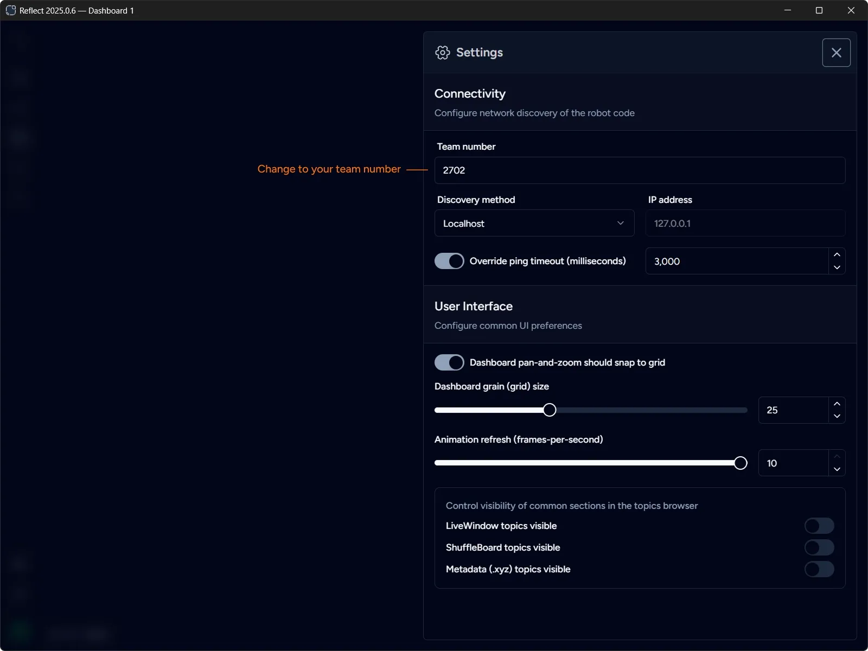Decrease ping timeout using the down arrow
The width and height of the screenshot is (868, 651).
837,268
